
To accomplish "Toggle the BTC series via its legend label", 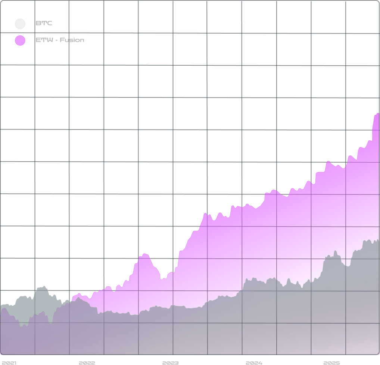I will [x=44, y=24].
